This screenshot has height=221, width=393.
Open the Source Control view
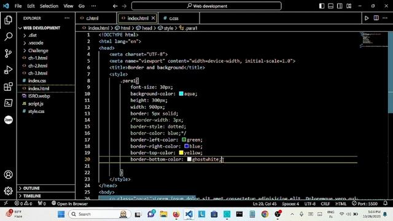tap(8, 53)
